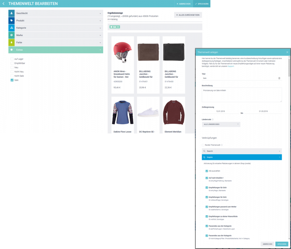Click the start date 12.01.2018 field
This screenshot has width=291, height=249.
(x=220, y=111)
